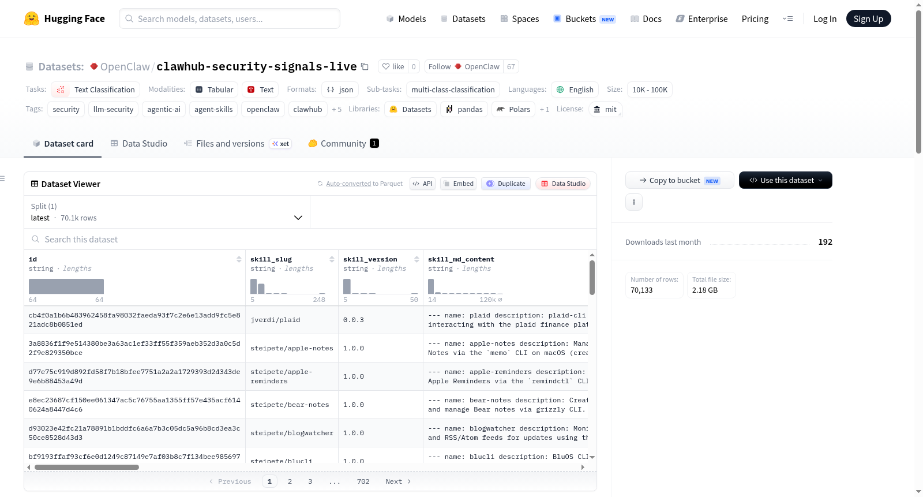The width and height of the screenshot is (923, 497).
Task: Like this dataset with the heart button
Action: 393,66
